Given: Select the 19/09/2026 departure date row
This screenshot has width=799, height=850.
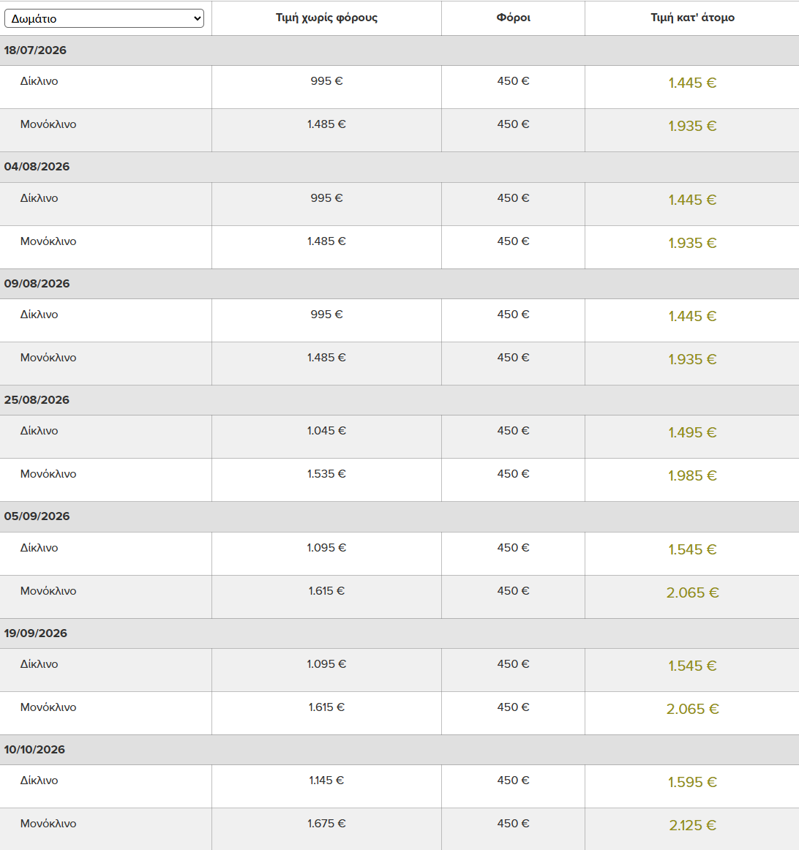Looking at the screenshot, I should click(399, 633).
